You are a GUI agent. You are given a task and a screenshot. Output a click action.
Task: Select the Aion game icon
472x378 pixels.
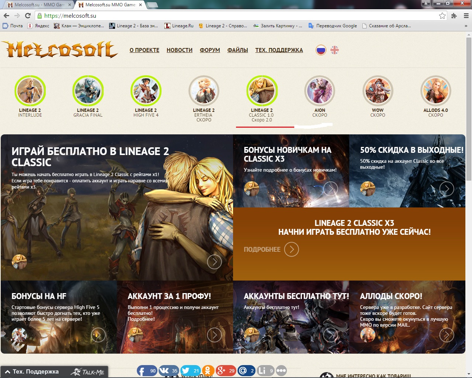pyautogui.click(x=320, y=91)
